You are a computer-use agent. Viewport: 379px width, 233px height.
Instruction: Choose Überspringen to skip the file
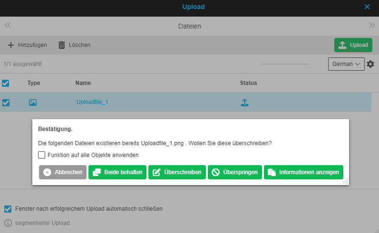coord(235,172)
